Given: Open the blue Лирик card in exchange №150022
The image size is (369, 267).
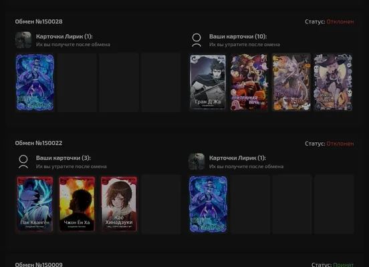Looking at the screenshot, I should pyautogui.click(x=208, y=204).
